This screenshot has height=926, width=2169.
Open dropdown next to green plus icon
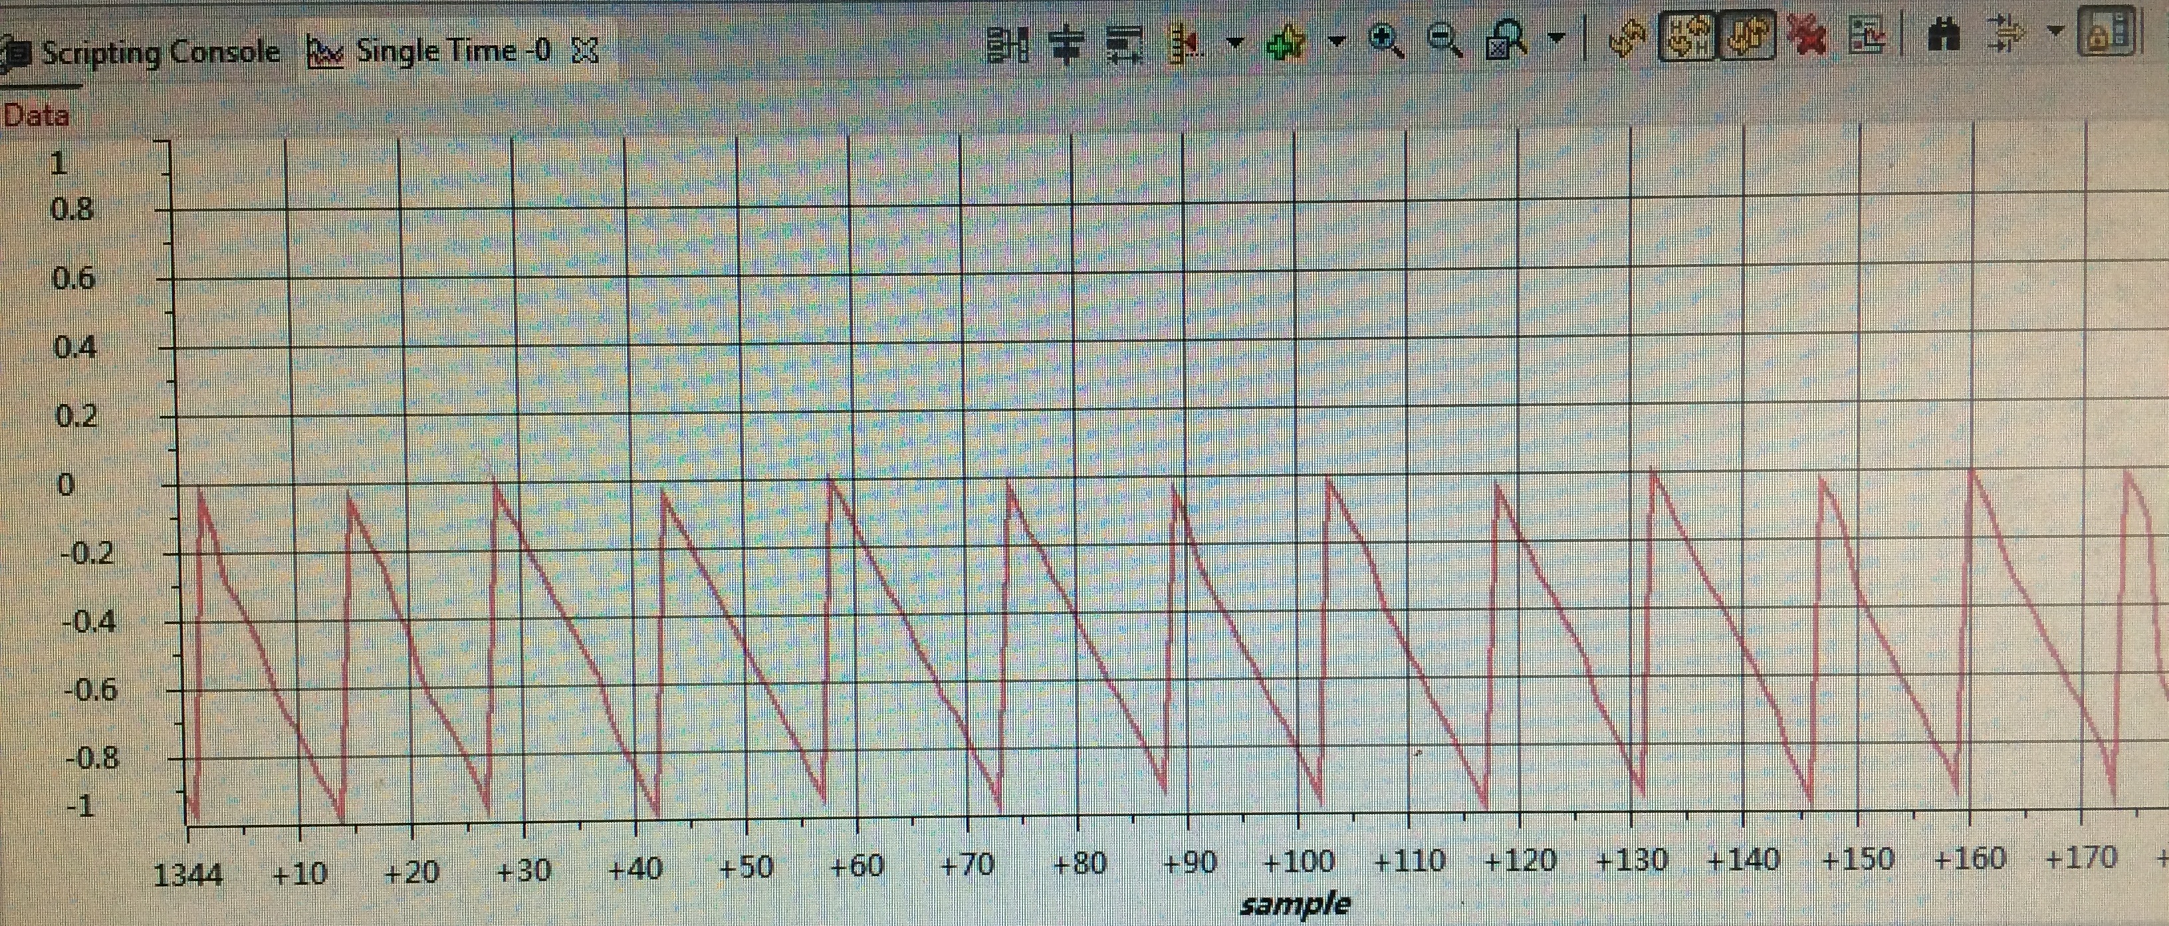pos(1336,41)
